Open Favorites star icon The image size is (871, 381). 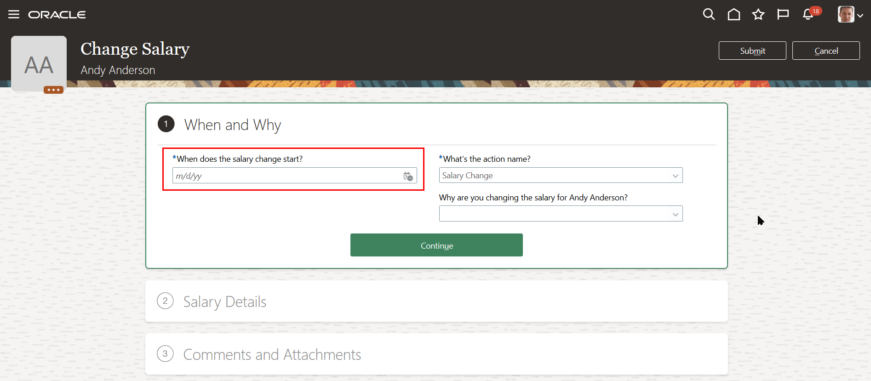(x=758, y=14)
